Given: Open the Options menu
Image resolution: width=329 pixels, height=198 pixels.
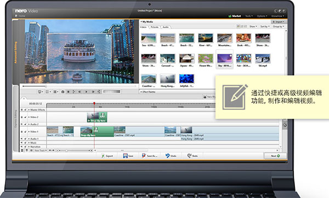Looking at the screenshot, I should click(262, 16).
